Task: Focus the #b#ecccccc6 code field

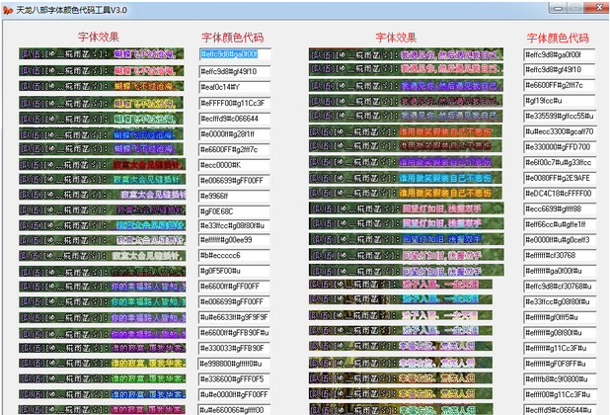Action: [x=235, y=256]
